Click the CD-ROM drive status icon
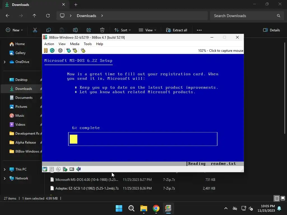 pyautogui.click(x=58, y=169)
